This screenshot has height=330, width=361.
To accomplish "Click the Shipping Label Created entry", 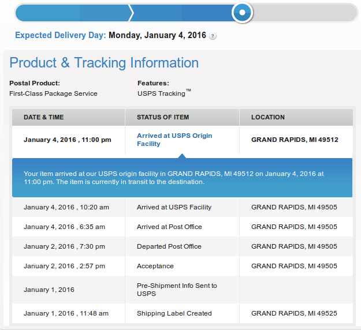I will pyautogui.click(x=174, y=313).
